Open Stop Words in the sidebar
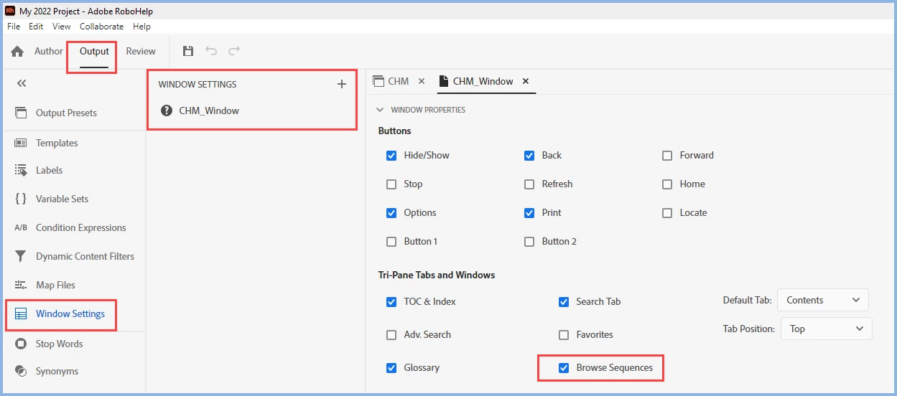Screen dimensions: 897x396 coord(59,344)
